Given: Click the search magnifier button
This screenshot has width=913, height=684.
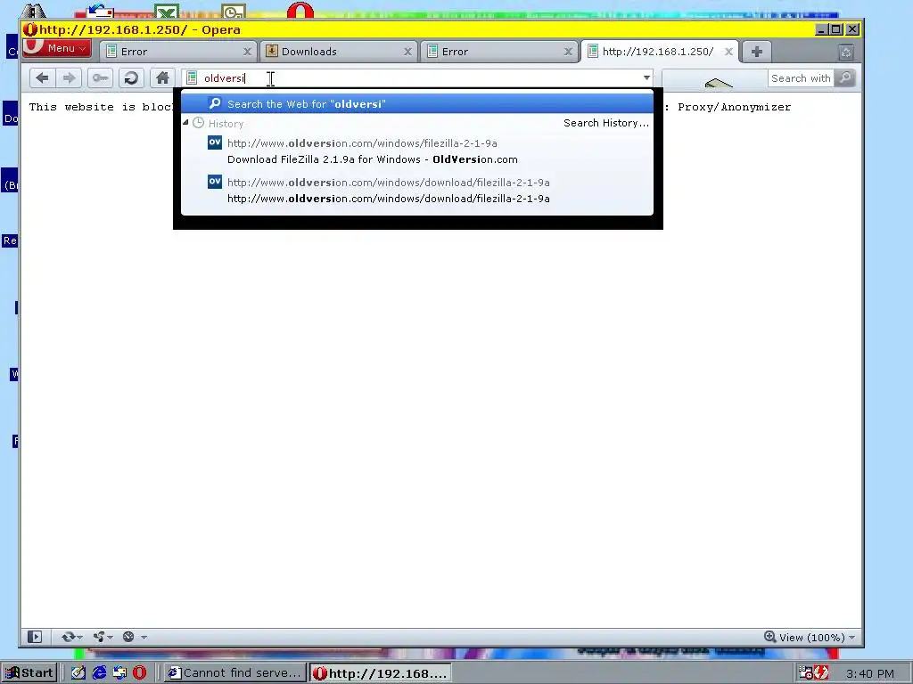Looking at the screenshot, I should [845, 78].
